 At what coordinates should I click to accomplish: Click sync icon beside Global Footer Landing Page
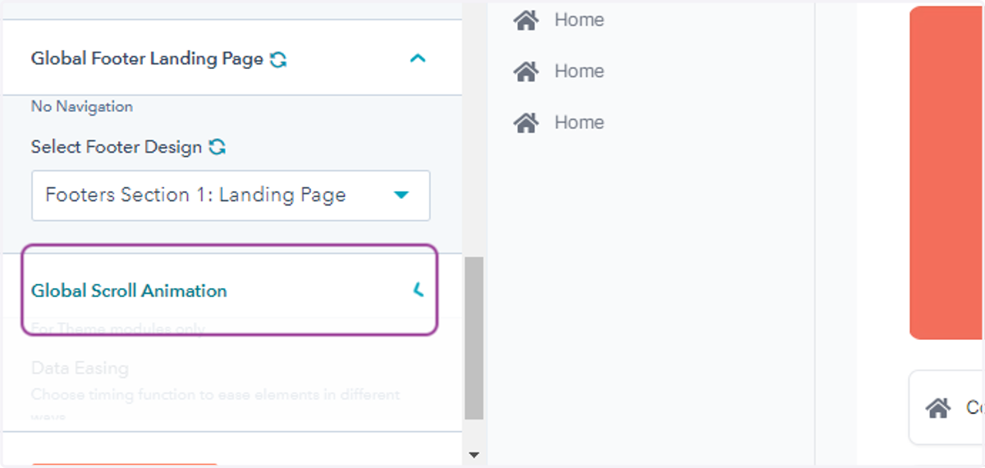tap(278, 60)
